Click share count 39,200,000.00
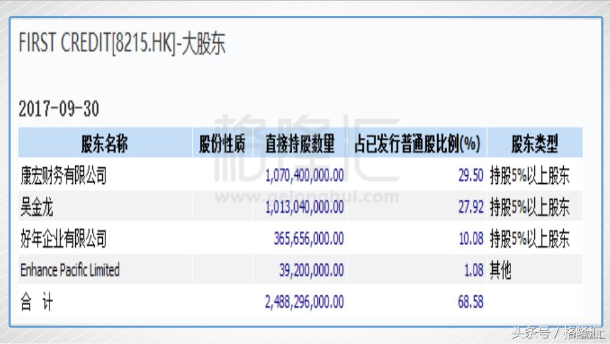Viewport: 610px width, 344px height. 312,270
